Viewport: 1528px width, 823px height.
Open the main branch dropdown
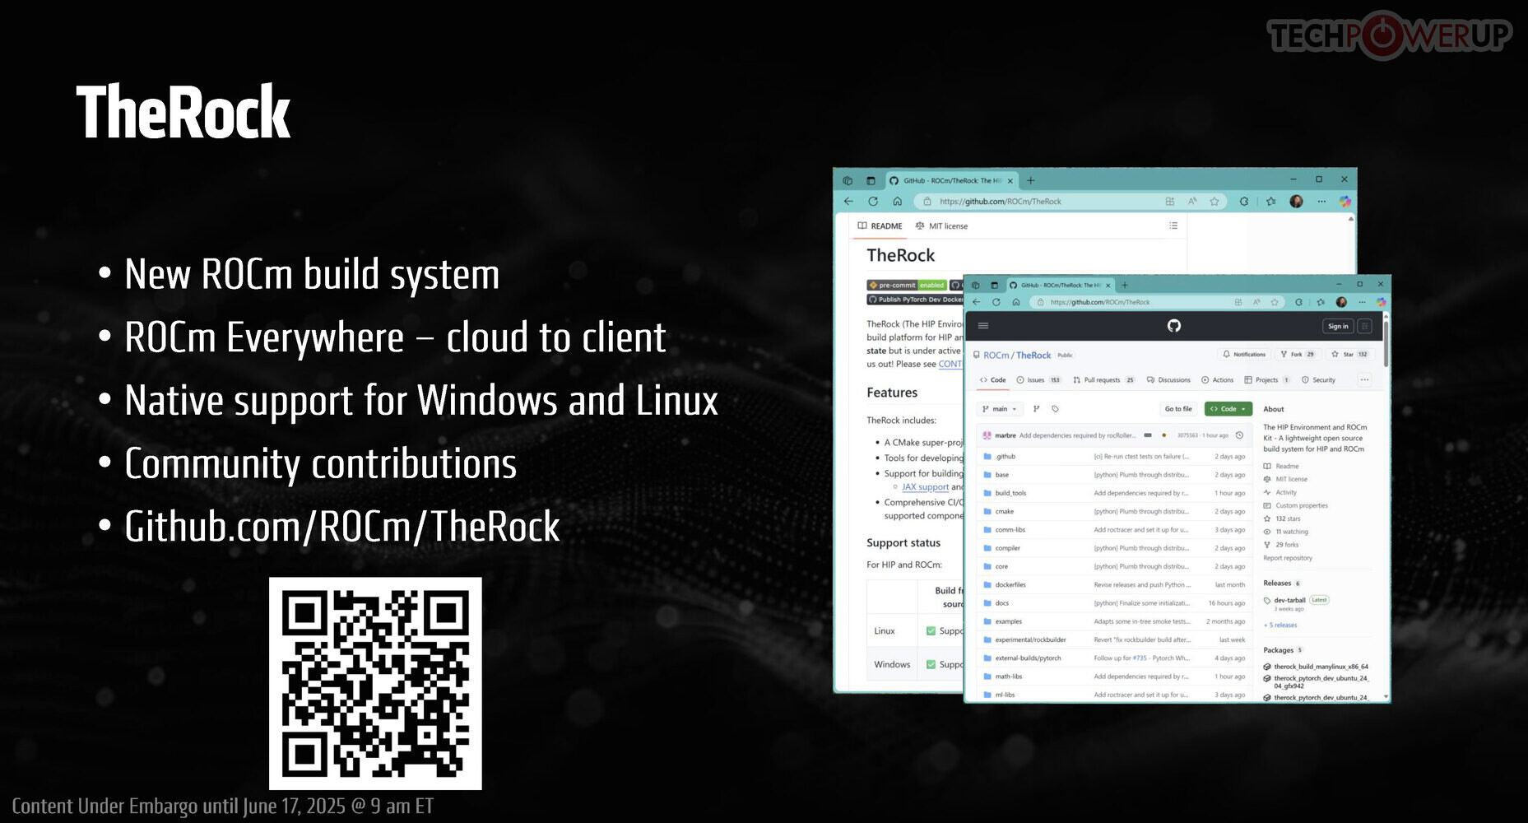pyautogui.click(x=1000, y=409)
